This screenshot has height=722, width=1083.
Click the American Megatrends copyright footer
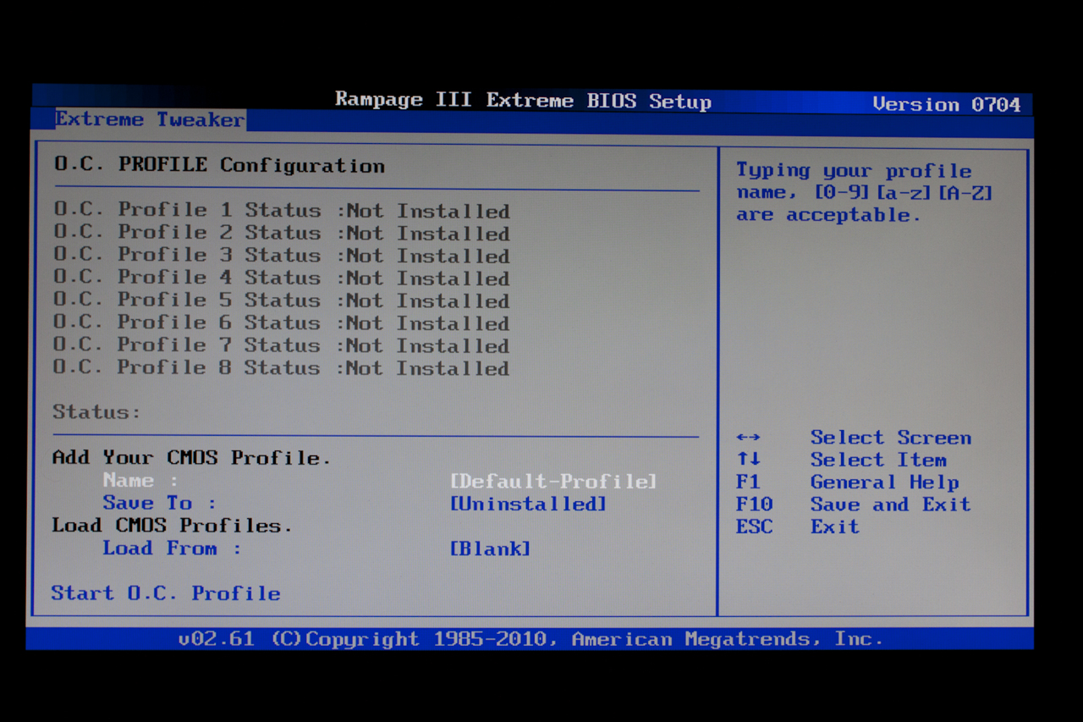tap(531, 639)
